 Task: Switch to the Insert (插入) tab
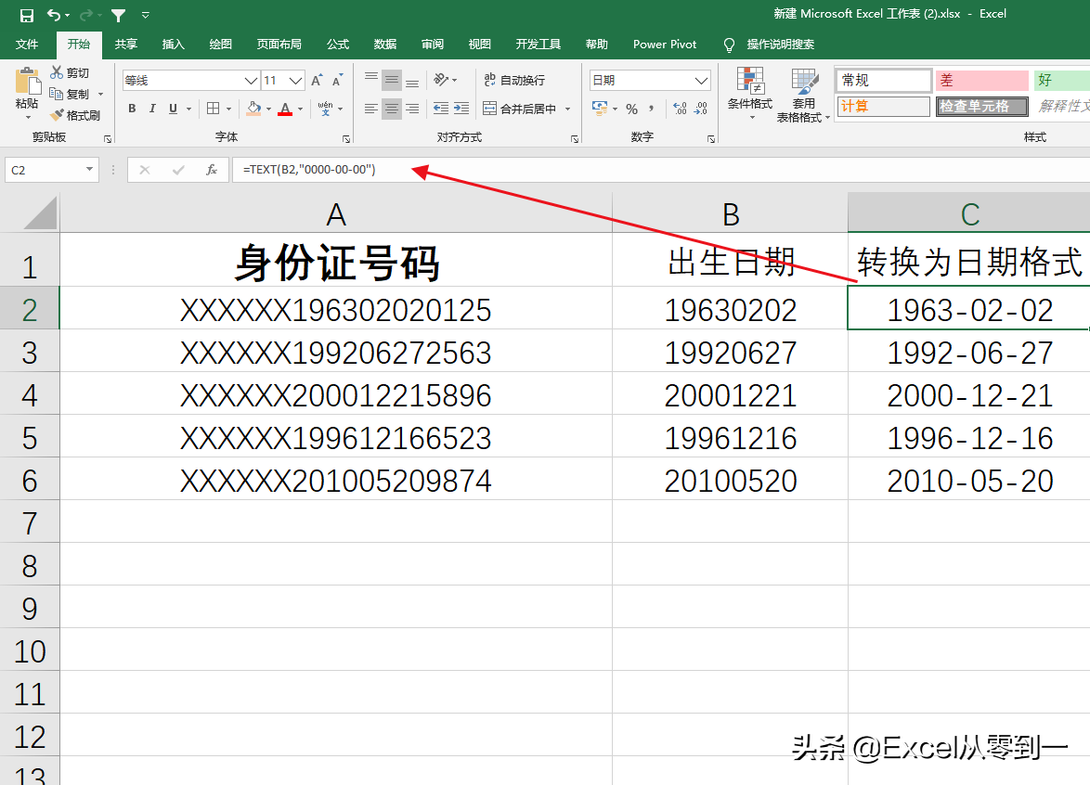(174, 45)
